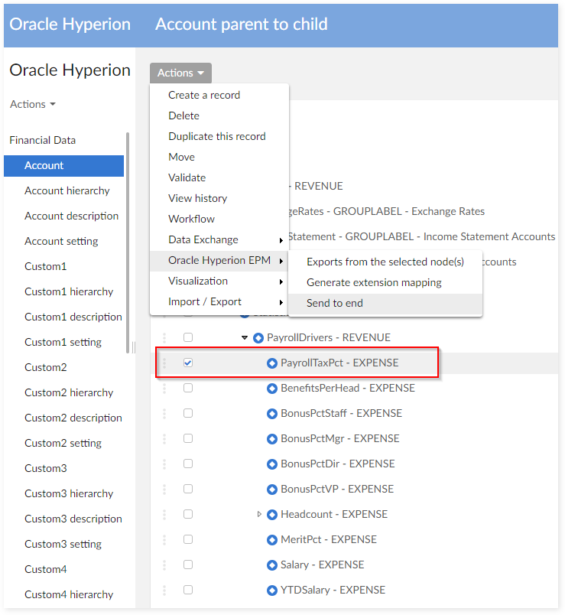Uncheck the PayrollTaxPct row checkbox
Screen dimensions: 565x615
click(188, 363)
